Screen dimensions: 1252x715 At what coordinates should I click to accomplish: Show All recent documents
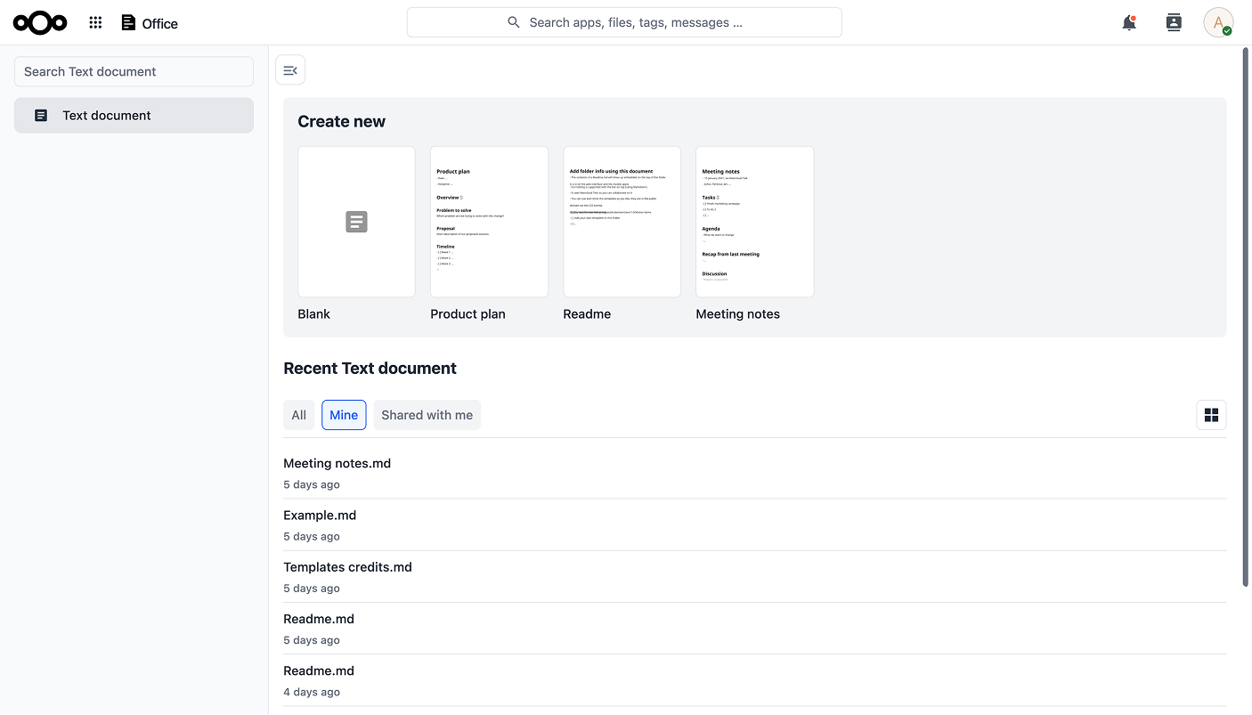(x=299, y=415)
